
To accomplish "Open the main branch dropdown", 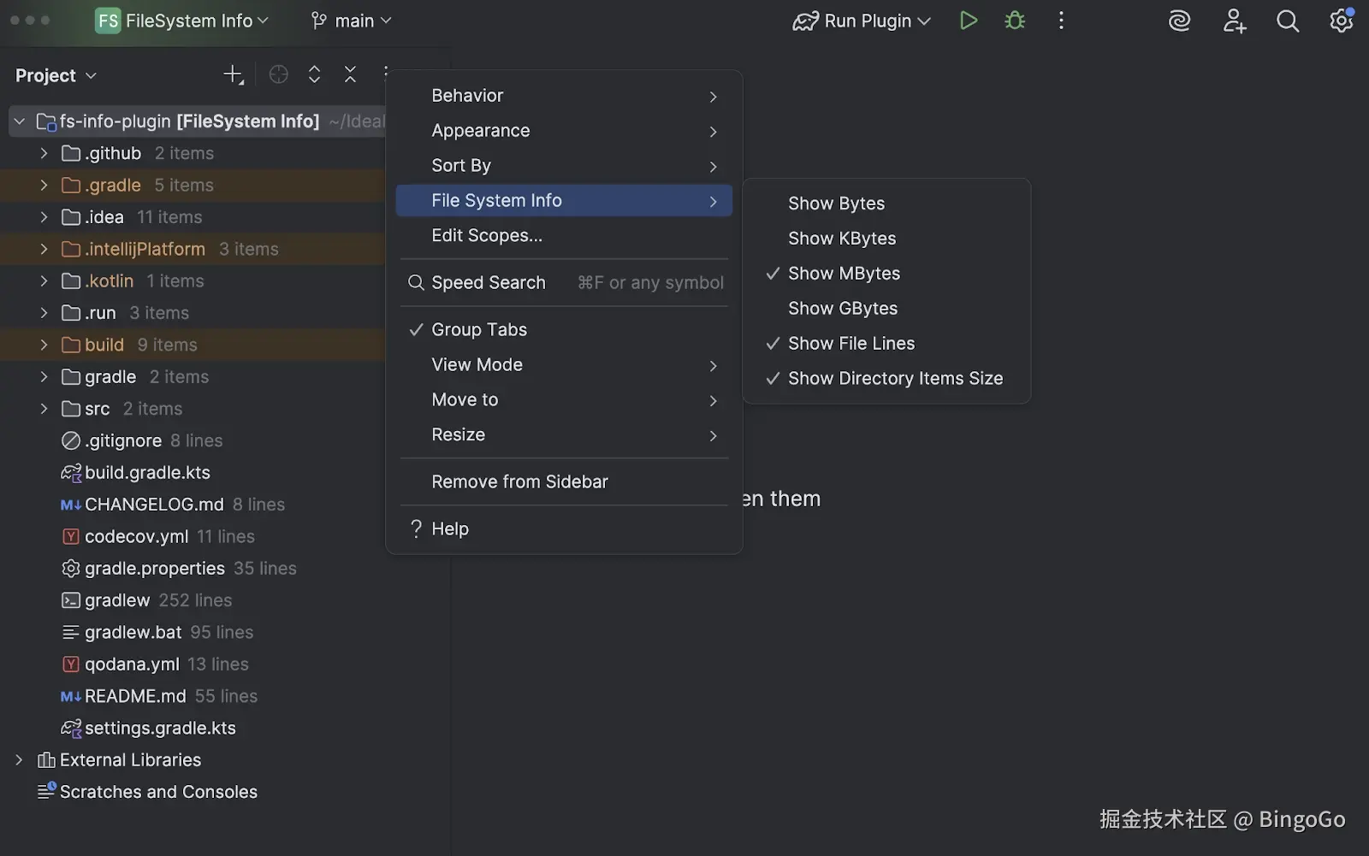I will [x=350, y=21].
